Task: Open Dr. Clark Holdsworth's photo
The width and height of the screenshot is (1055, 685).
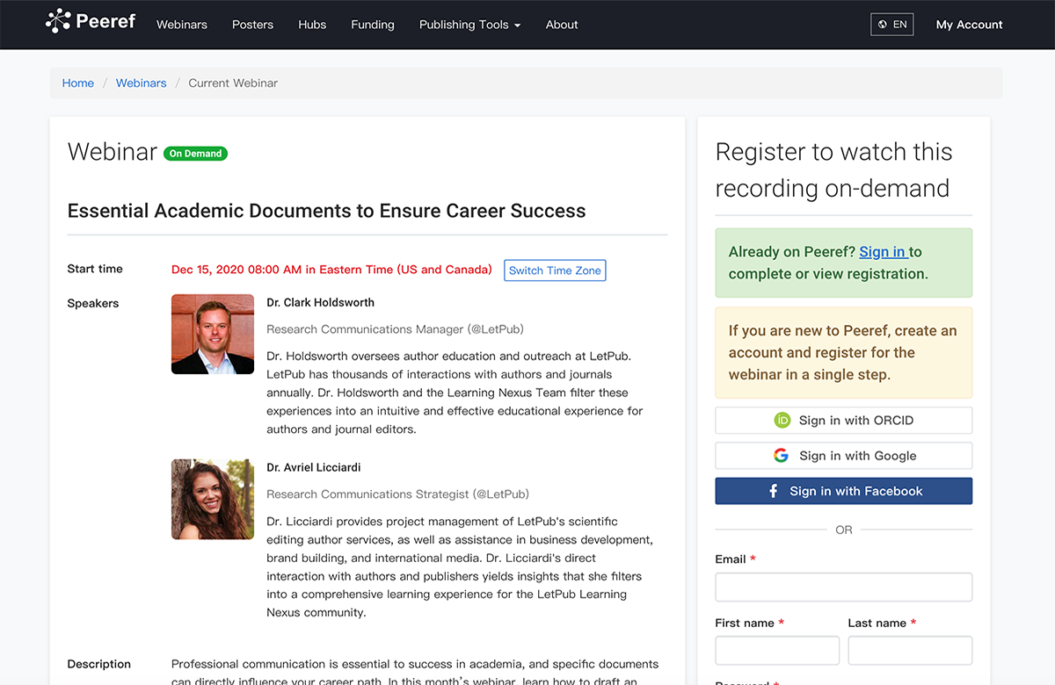Action: click(213, 334)
